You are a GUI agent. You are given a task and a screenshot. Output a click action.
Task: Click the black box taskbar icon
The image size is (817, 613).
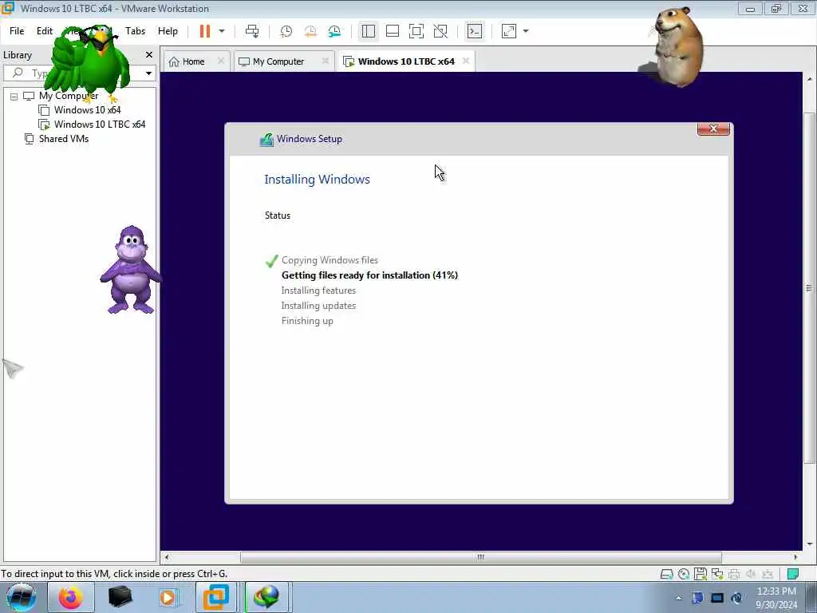[x=120, y=597]
